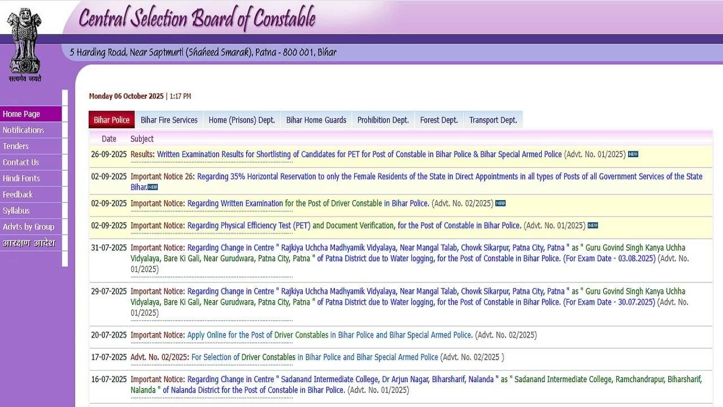
Task: Click the Central Selection Board of Constable heading
Action: click(x=197, y=19)
